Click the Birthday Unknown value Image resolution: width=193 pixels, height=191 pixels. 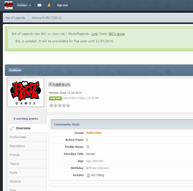[x=97, y=168]
